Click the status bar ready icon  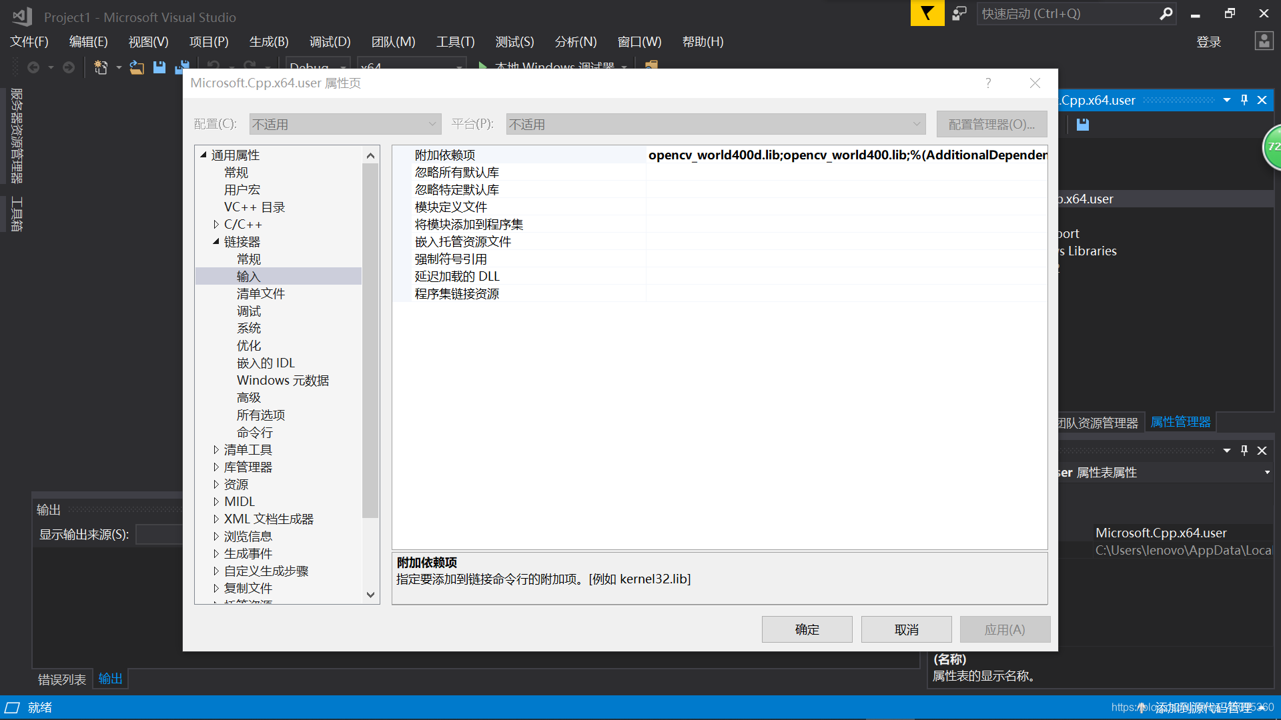pos(12,707)
